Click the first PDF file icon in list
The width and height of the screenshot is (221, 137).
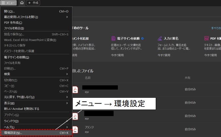[x=75, y=89]
